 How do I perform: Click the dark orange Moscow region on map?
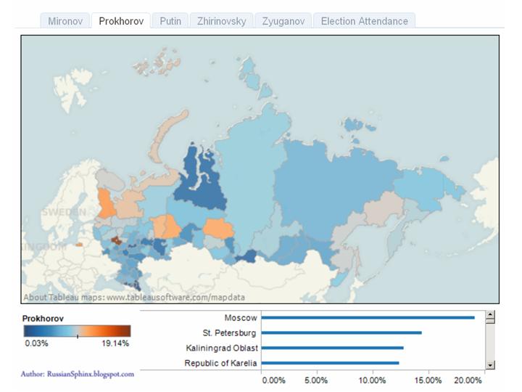116,240
